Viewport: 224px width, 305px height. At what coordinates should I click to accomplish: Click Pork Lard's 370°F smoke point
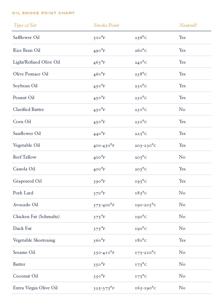click(99, 193)
